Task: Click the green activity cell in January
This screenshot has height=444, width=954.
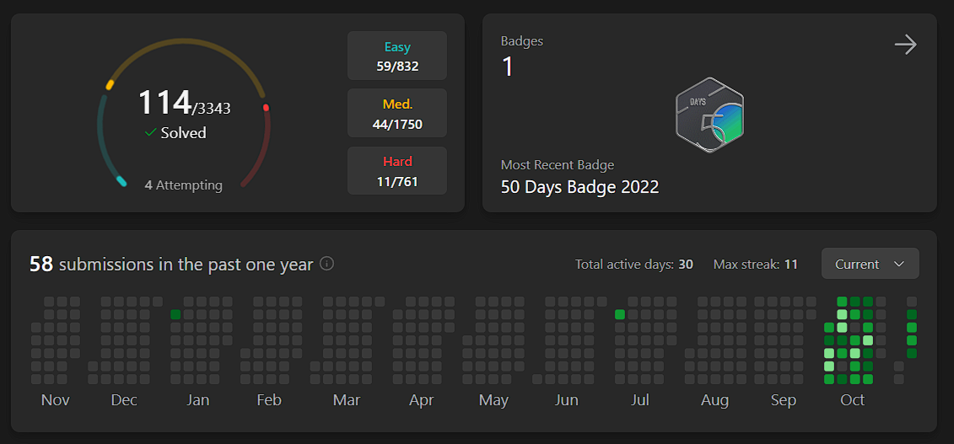Action: point(175,314)
